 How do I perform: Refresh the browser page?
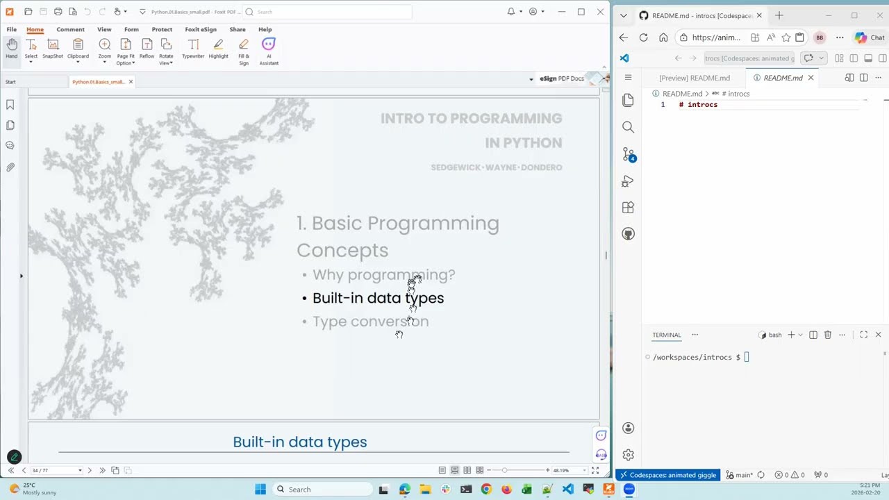pyautogui.click(x=644, y=37)
